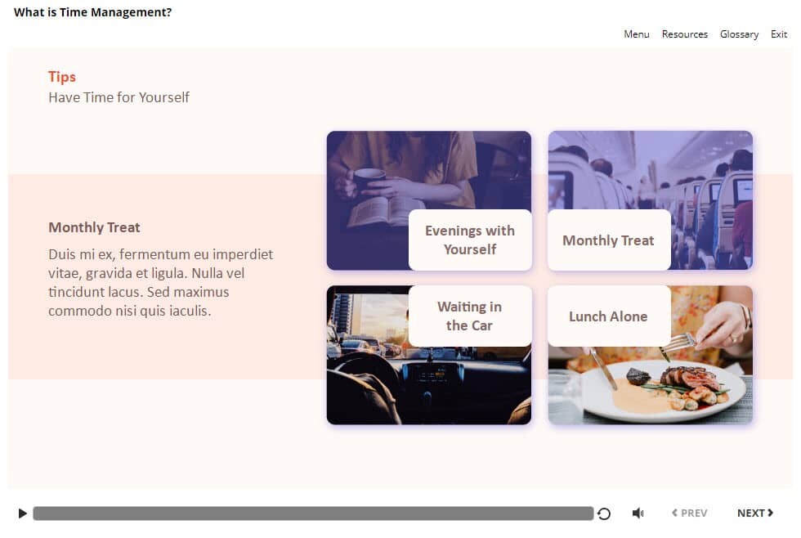The width and height of the screenshot is (801, 538).
Task: Exit the course
Action: [779, 34]
